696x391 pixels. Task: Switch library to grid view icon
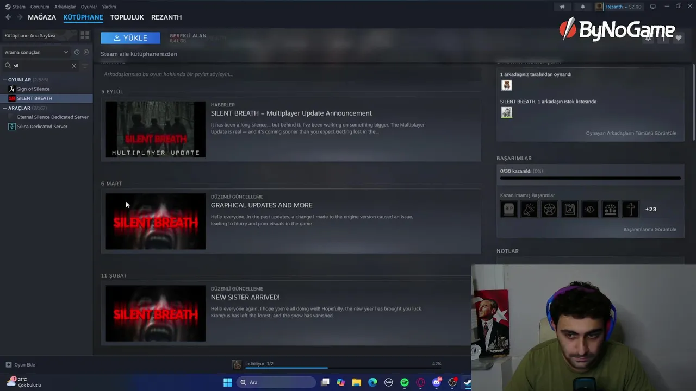(85, 35)
